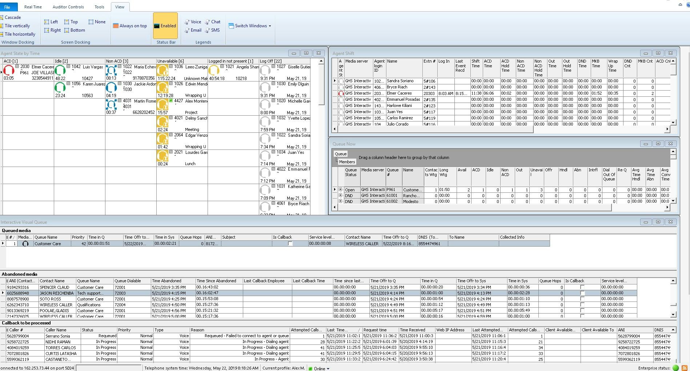Open the Switch Windows dropdown
The width and height of the screenshot is (690, 371).
[250, 25]
